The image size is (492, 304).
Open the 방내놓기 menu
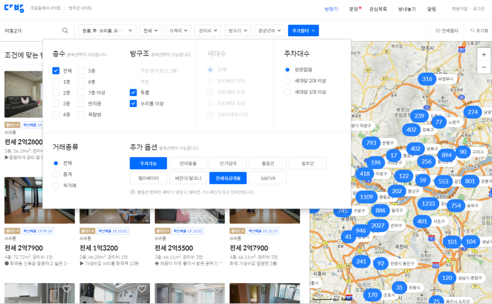[407, 9]
